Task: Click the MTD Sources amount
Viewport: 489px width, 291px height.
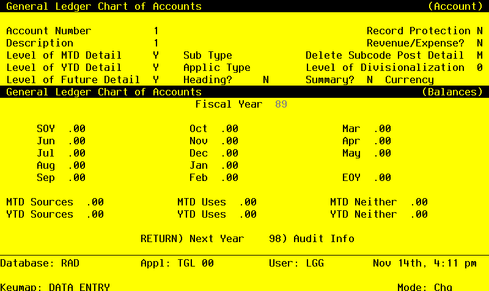Action: pos(95,202)
